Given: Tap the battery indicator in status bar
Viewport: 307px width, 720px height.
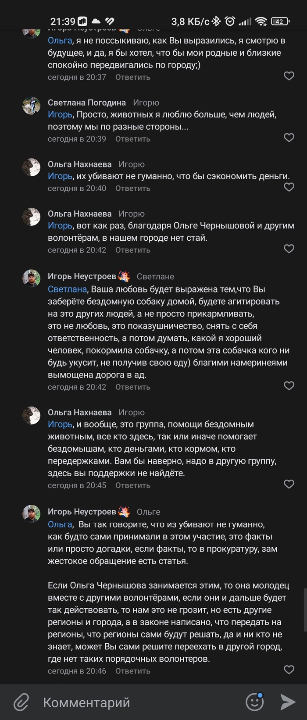Looking at the screenshot, I should pyautogui.click(x=280, y=21).
